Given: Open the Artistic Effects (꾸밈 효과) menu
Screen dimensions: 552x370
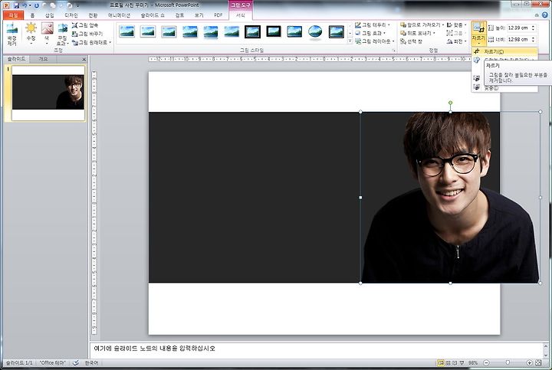Looking at the screenshot, I should tap(62, 34).
